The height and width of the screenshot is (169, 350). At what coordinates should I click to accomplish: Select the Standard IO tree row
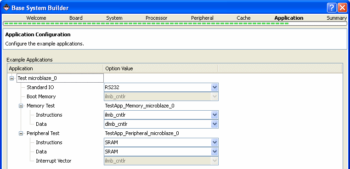(x=40, y=87)
